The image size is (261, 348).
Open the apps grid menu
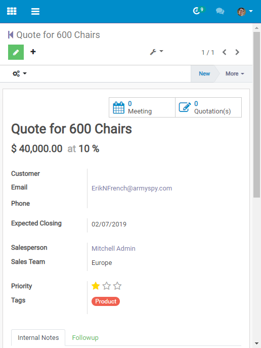(x=12, y=11)
